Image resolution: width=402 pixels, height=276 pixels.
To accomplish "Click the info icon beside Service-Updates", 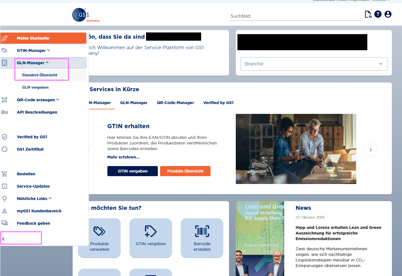I will (4, 186).
